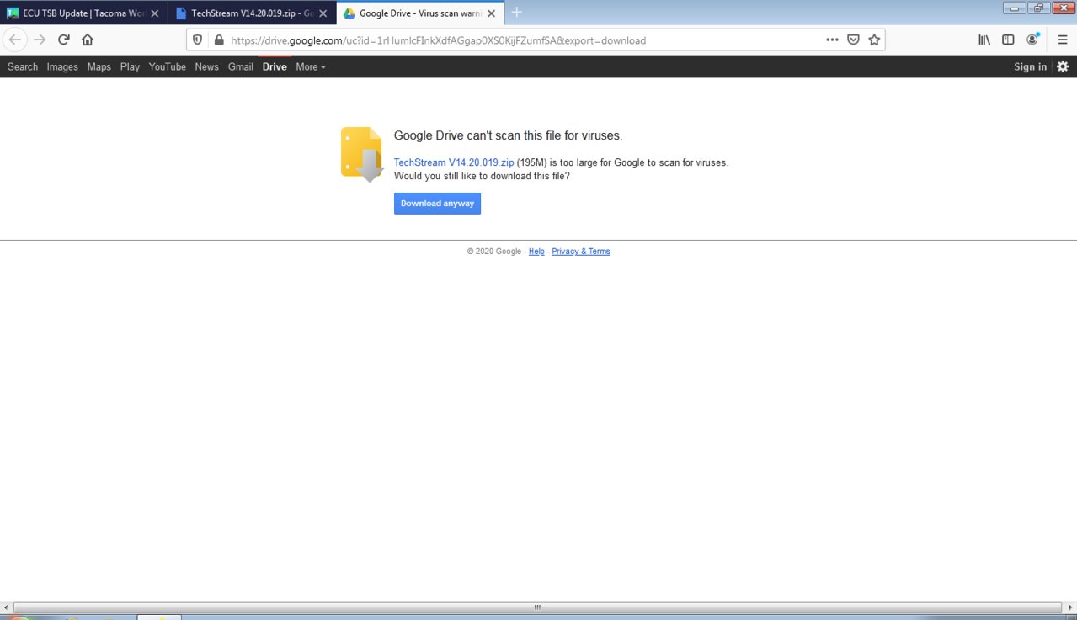This screenshot has width=1077, height=620.
Task: Click the horizontal scrollbar thumb
Action: [x=537, y=607]
